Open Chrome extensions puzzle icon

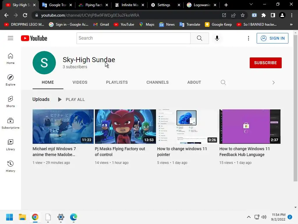pyautogui.click(x=264, y=15)
